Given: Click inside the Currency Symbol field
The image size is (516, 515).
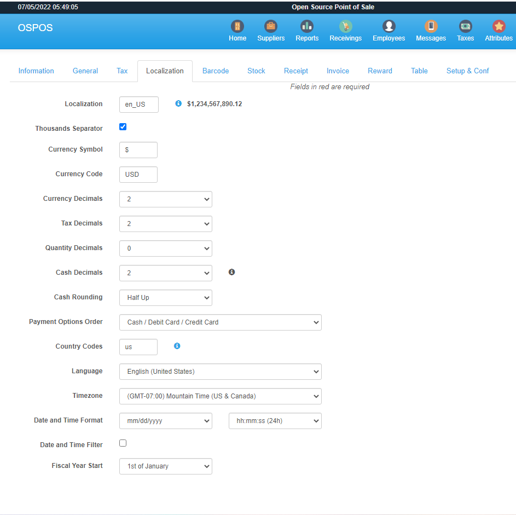Looking at the screenshot, I should [x=138, y=149].
